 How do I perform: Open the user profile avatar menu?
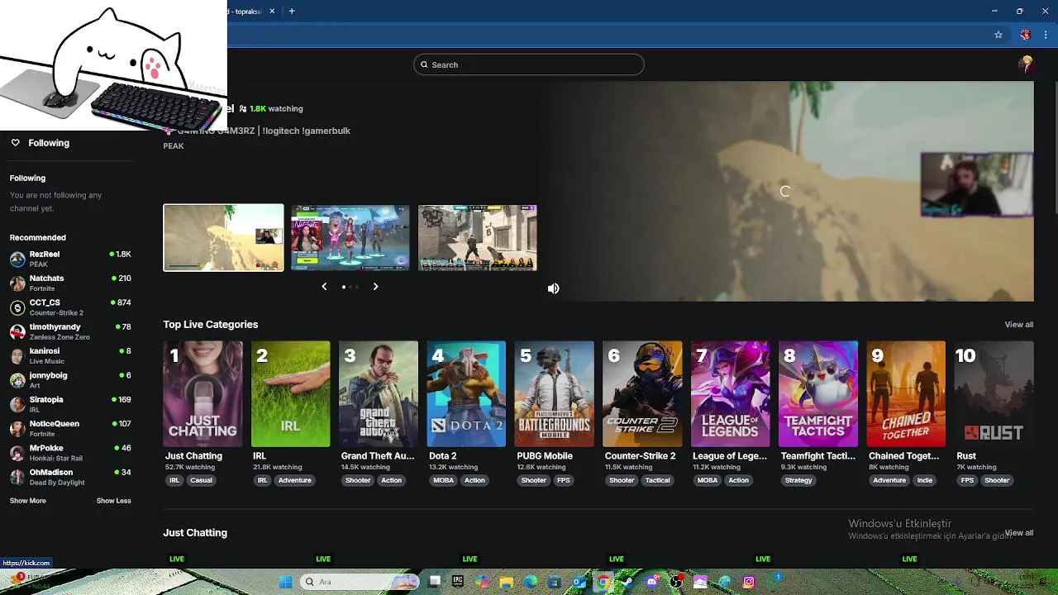coord(1027,64)
